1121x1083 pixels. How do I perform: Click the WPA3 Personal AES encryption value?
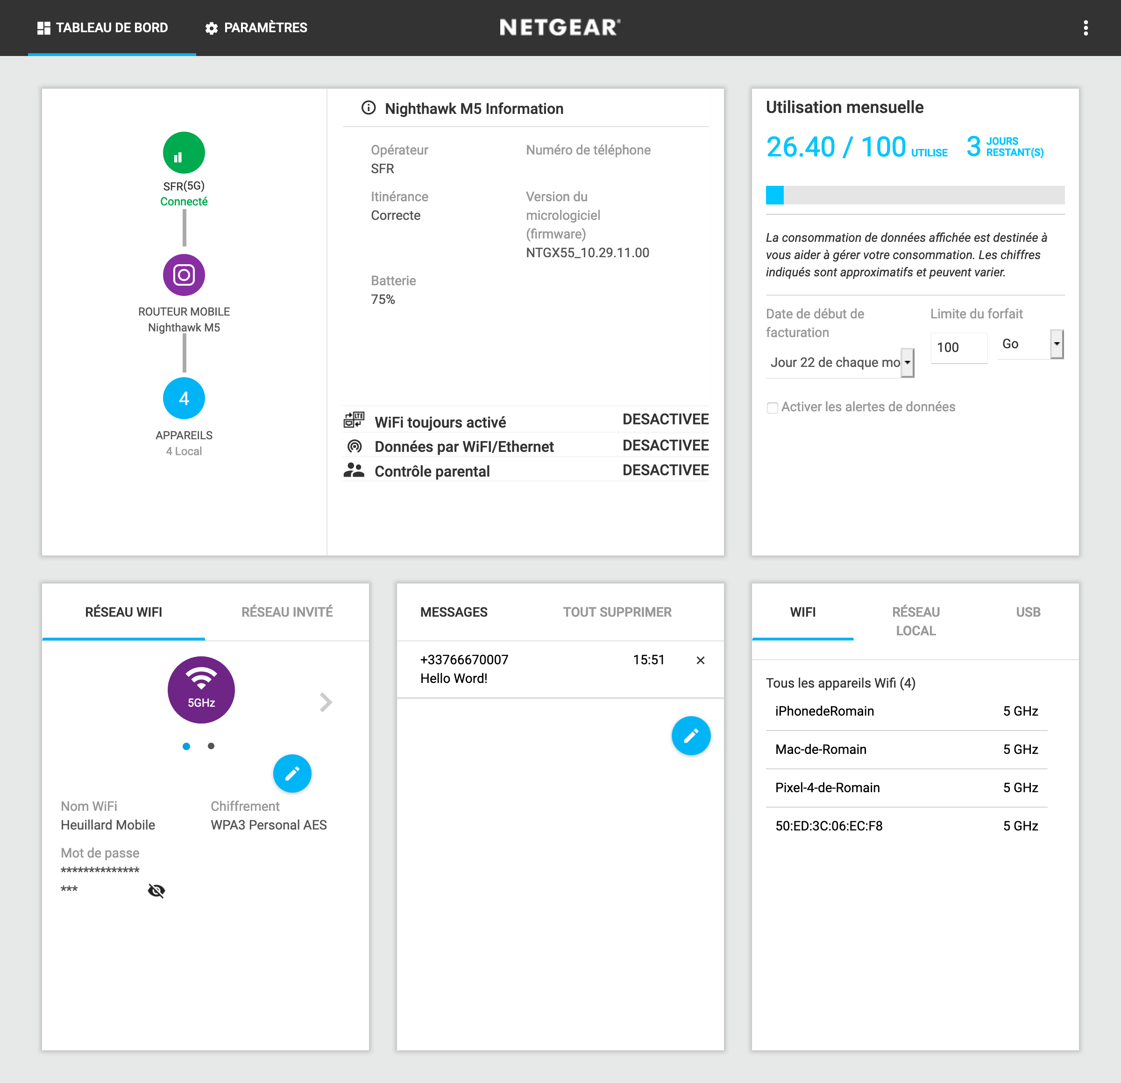[x=269, y=825]
